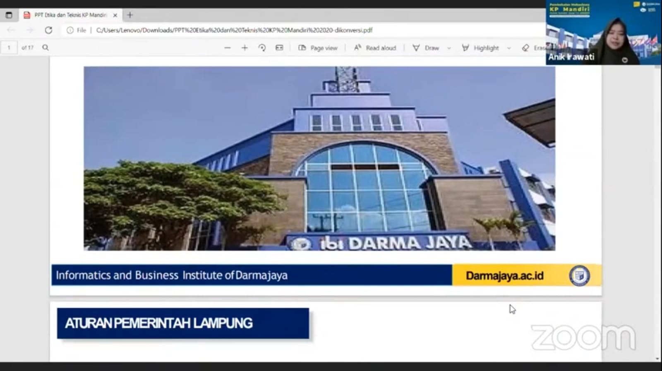Screen dimensions: 662x371
Task: Reload the PDF page
Action: pyautogui.click(x=48, y=30)
